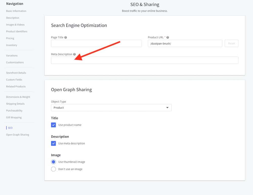The width and height of the screenshot is (253, 195).
Task: Click the Page Title help icon
Action: [66, 37]
